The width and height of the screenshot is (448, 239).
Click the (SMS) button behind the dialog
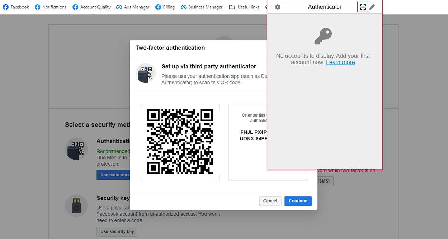(325, 181)
